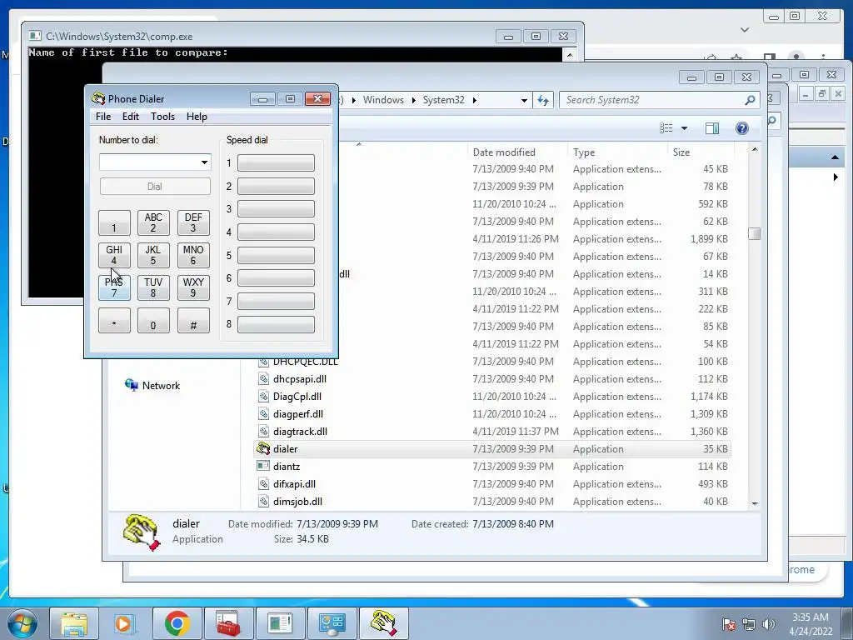Click speed dial slot 3

(x=276, y=209)
